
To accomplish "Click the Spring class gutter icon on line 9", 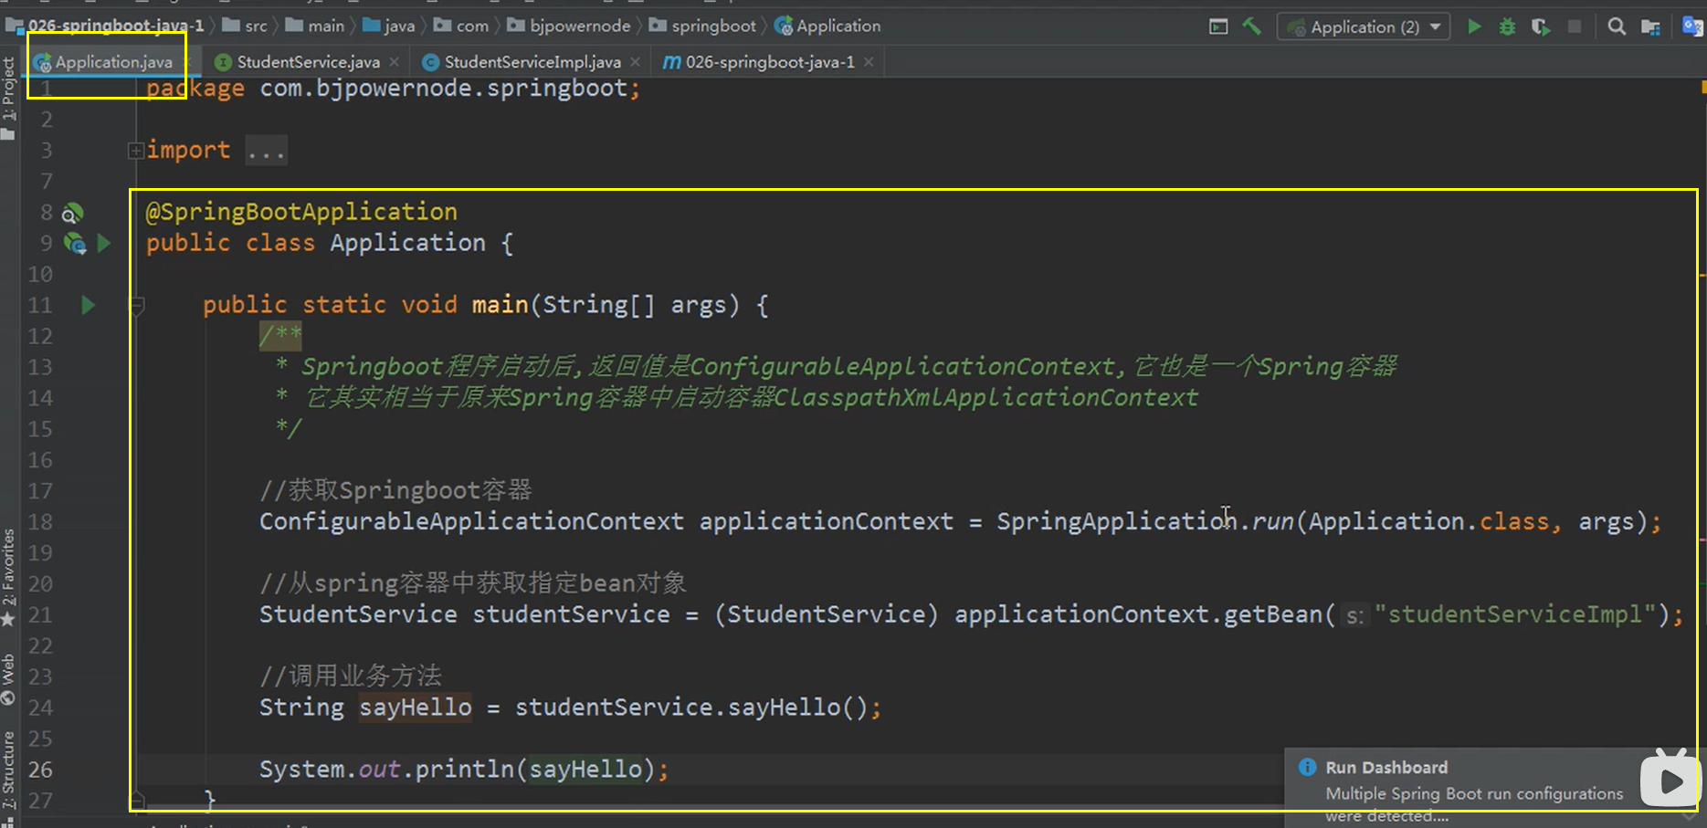I will (x=75, y=244).
